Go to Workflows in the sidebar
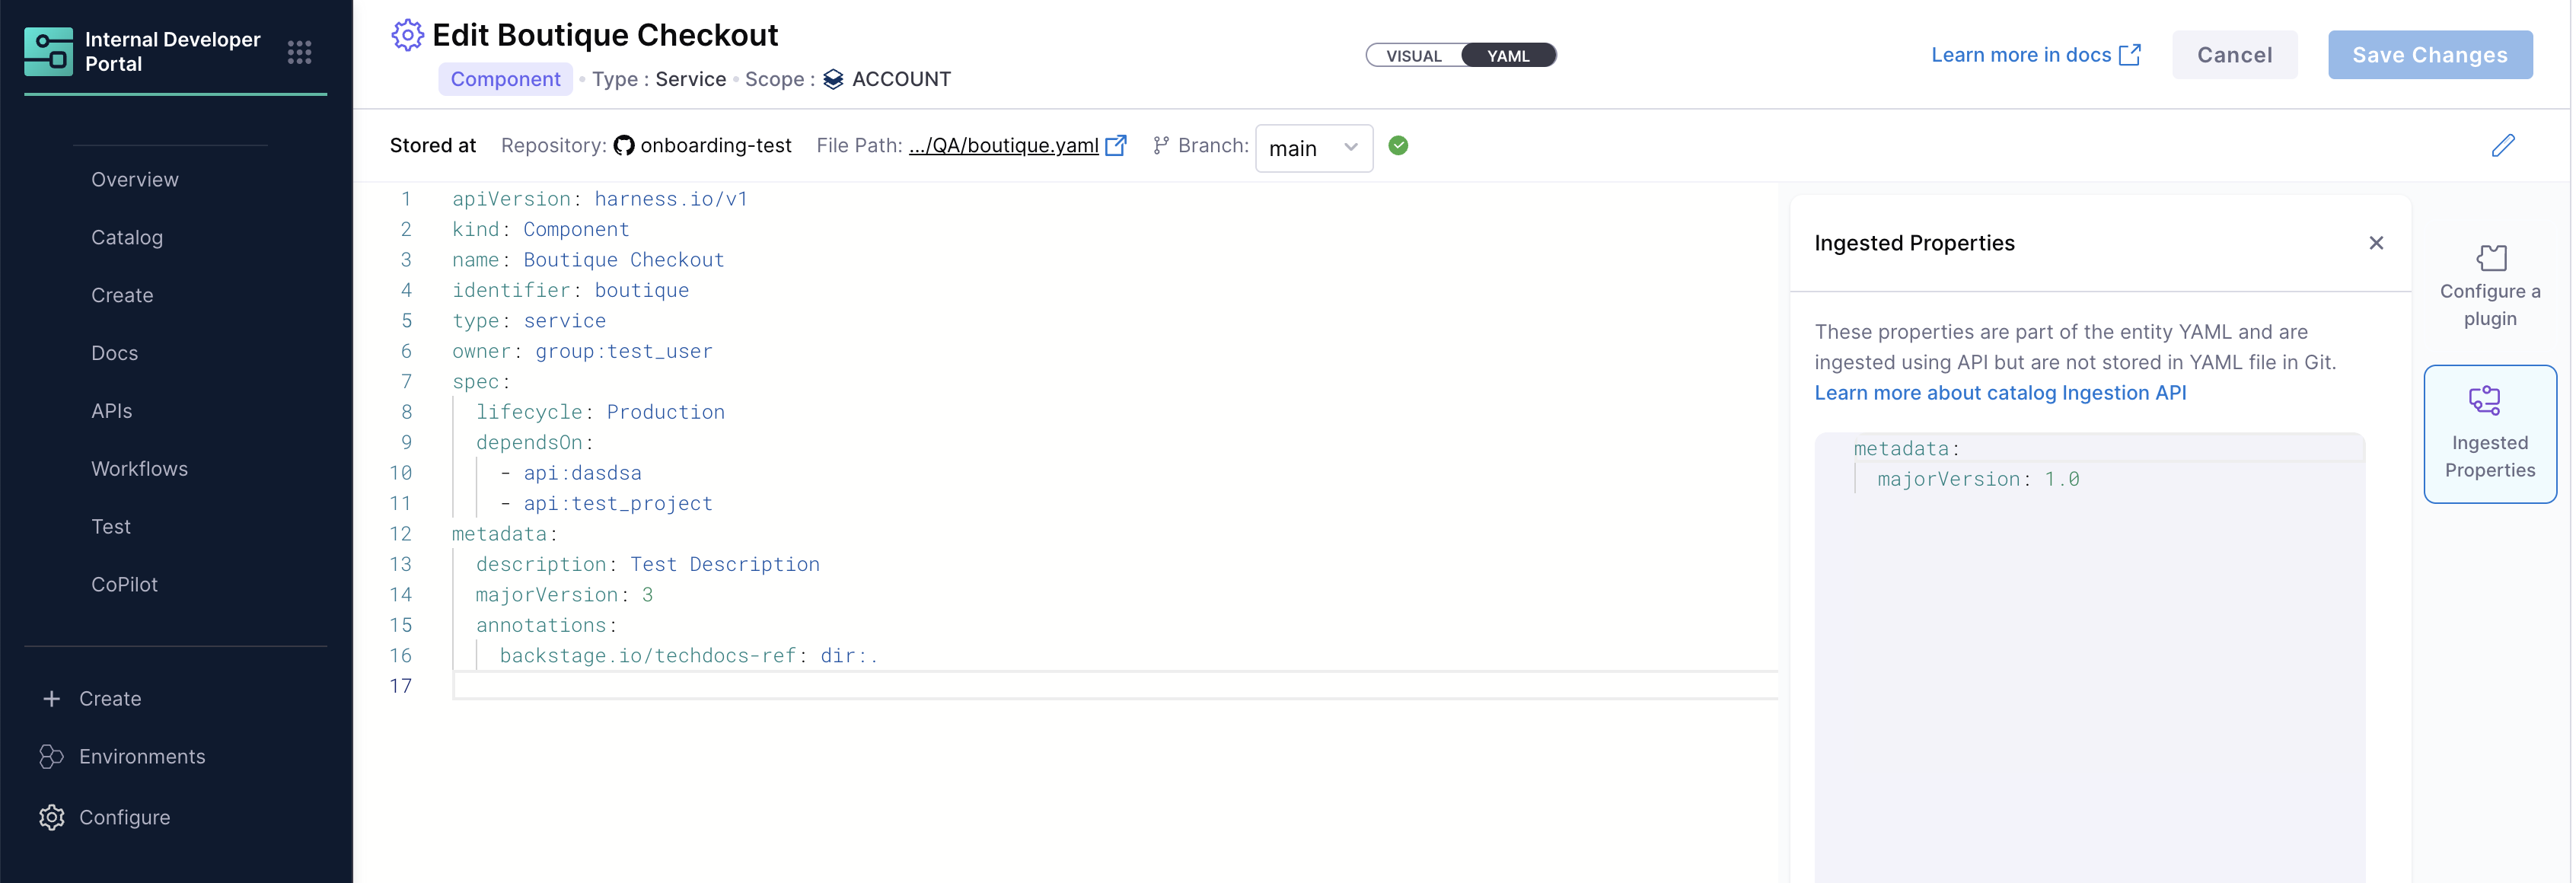2576x883 pixels. [x=139, y=469]
